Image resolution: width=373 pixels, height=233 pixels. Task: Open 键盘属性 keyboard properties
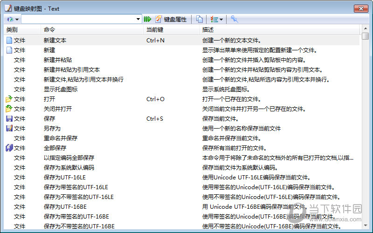coord(171,19)
